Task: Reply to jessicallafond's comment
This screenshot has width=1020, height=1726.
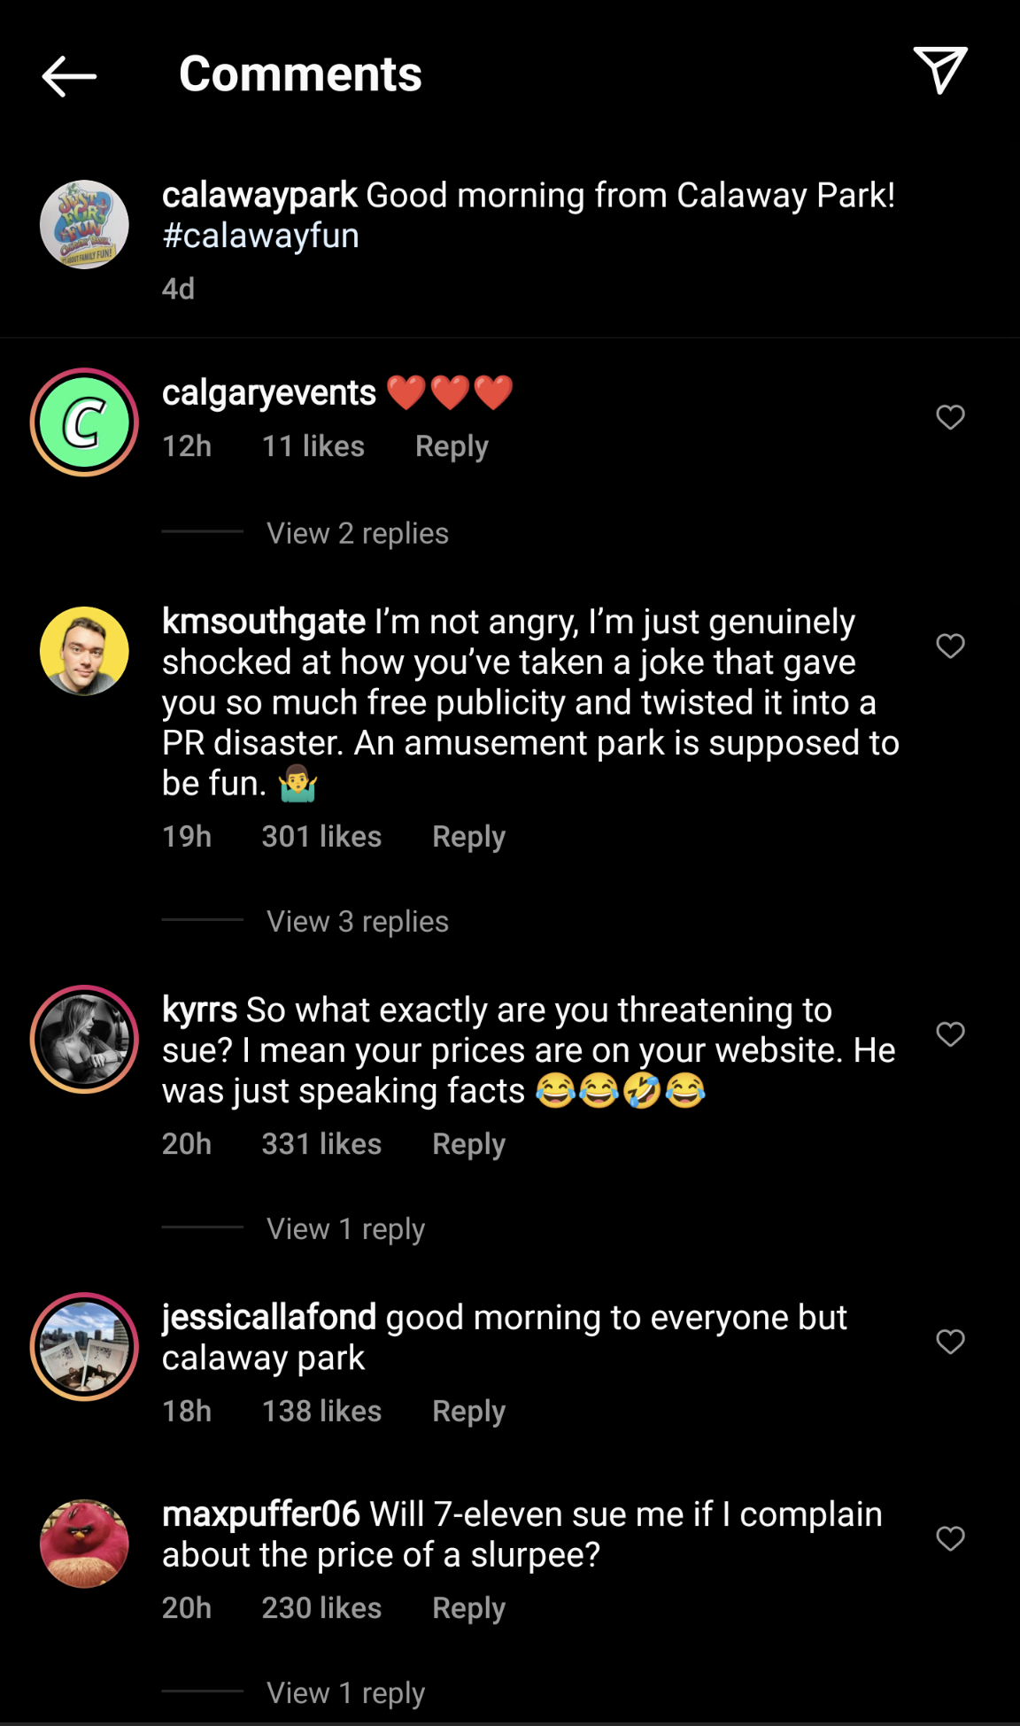Action: pos(468,1411)
